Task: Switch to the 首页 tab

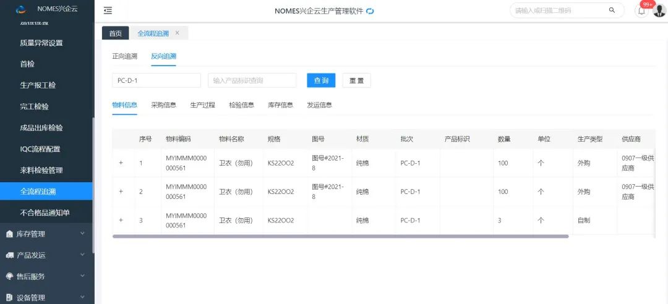Action: (116, 33)
